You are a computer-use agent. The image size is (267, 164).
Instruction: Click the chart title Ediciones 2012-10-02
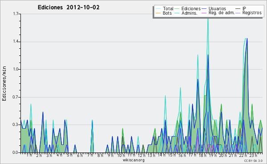69,8
